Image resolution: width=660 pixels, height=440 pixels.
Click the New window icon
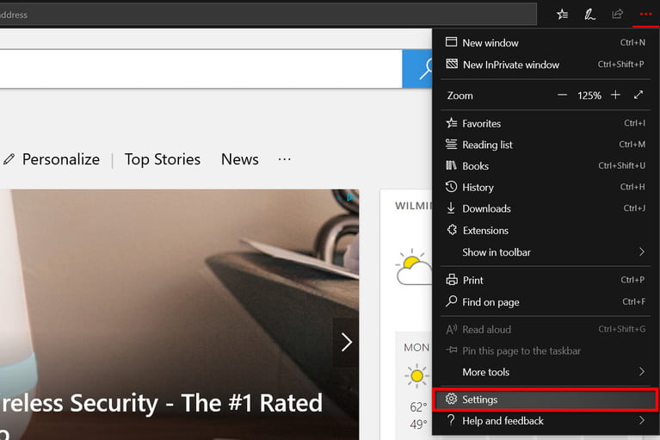coord(451,41)
